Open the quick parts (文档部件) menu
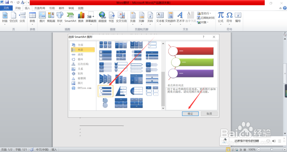 tap(170, 18)
